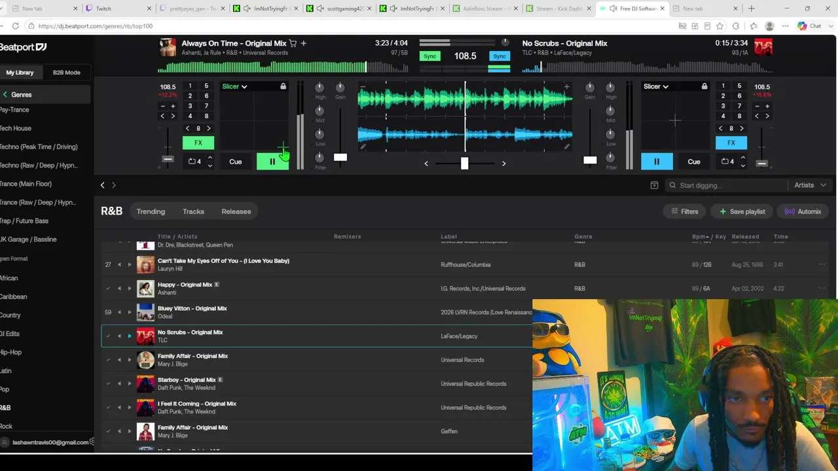
Task: Move crossfader right with arrow
Action: (503, 164)
